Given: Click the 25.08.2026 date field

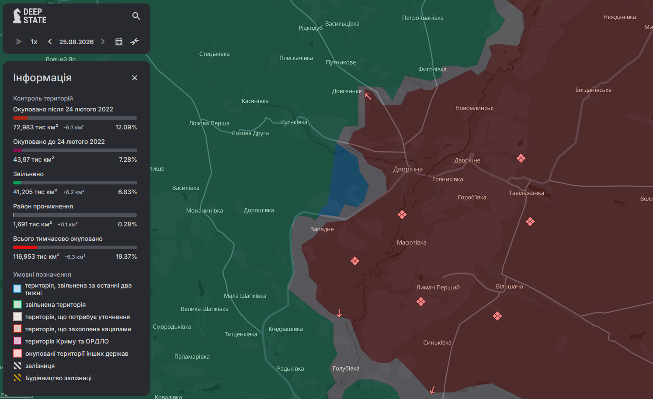Looking at the screenshot, I should (x=76, y=42).
